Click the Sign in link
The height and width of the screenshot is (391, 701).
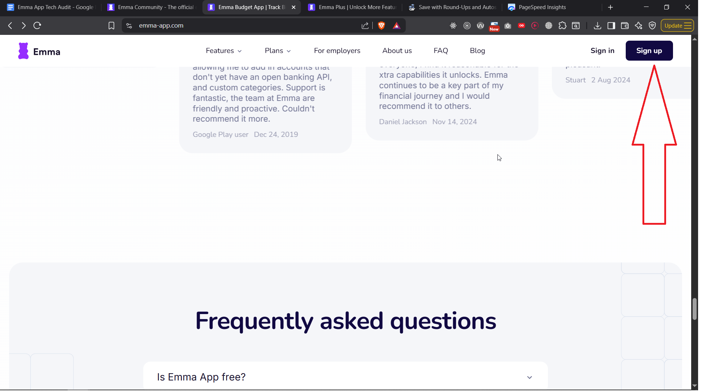(602, 51)
